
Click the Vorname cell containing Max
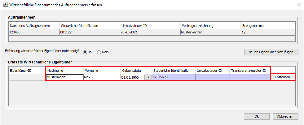[102, 77]
